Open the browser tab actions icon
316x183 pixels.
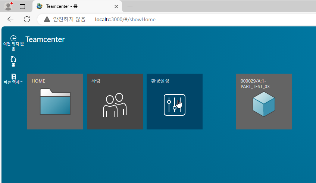pyautogui.click(x=22, y=6)
